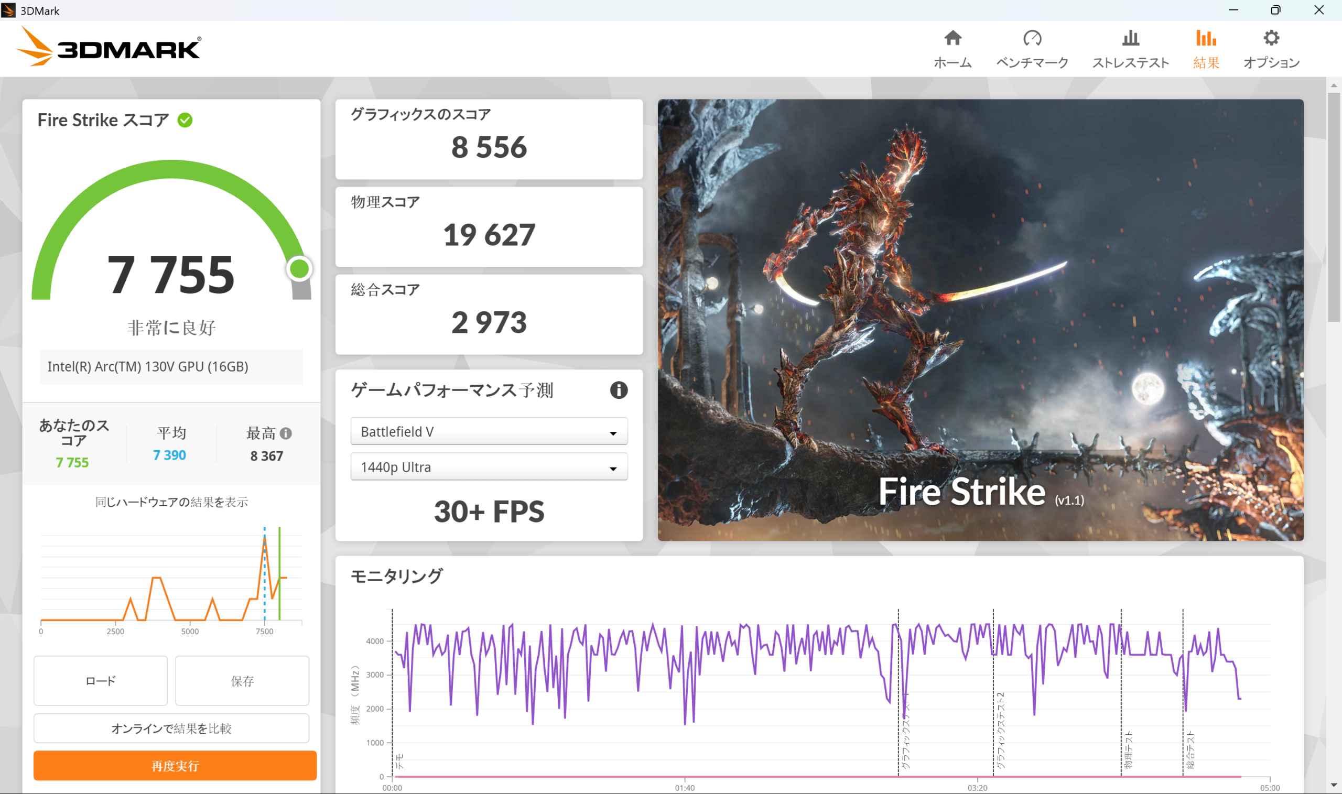Click オンラインで結果を比較 button
This screenshot has height=794, width=1342.
pos(171,728)
